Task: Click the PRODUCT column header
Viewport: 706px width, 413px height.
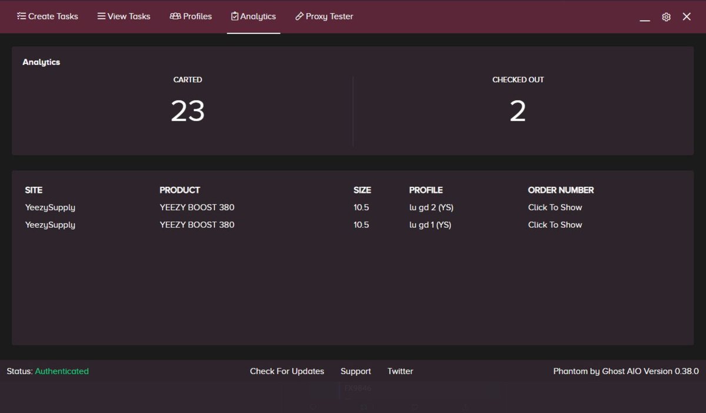Action: (x=179, y=190)
